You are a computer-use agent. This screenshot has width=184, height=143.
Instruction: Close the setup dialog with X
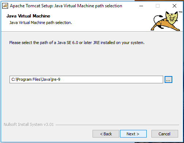tap(174, 6)
